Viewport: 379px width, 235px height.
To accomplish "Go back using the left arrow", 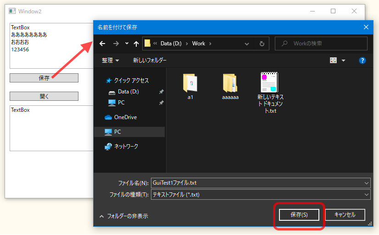I will [102, 44].
